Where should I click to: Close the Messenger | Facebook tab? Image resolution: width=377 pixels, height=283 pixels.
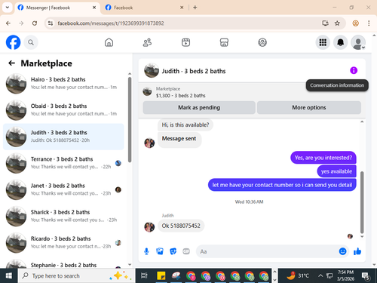(94, 8)
